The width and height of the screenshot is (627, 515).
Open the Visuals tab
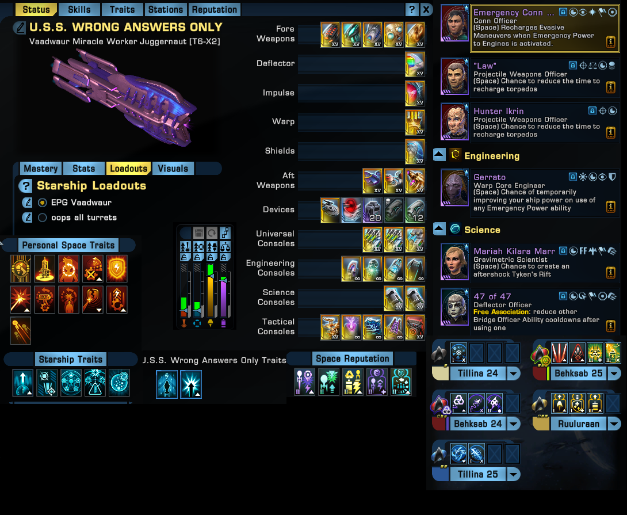173,169
